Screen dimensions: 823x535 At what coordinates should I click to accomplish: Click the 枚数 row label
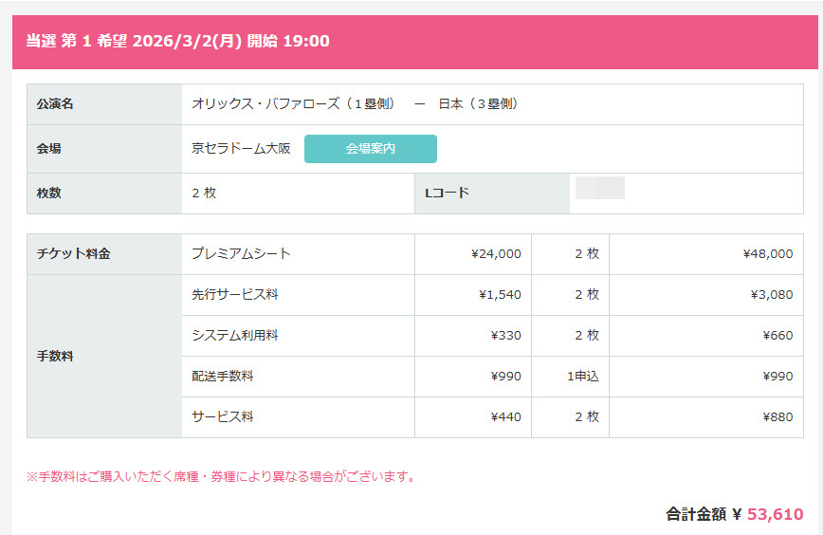pyautogui.click(x=48, y=194)
